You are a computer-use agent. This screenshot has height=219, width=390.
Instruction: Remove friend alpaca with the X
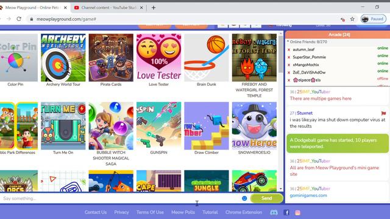coord(289,80)
